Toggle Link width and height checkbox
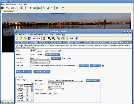 (46, 51)
